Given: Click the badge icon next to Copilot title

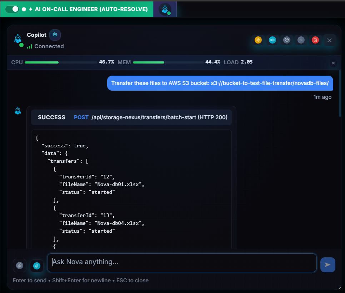Looking at the screenshot, I should (55, 35).
